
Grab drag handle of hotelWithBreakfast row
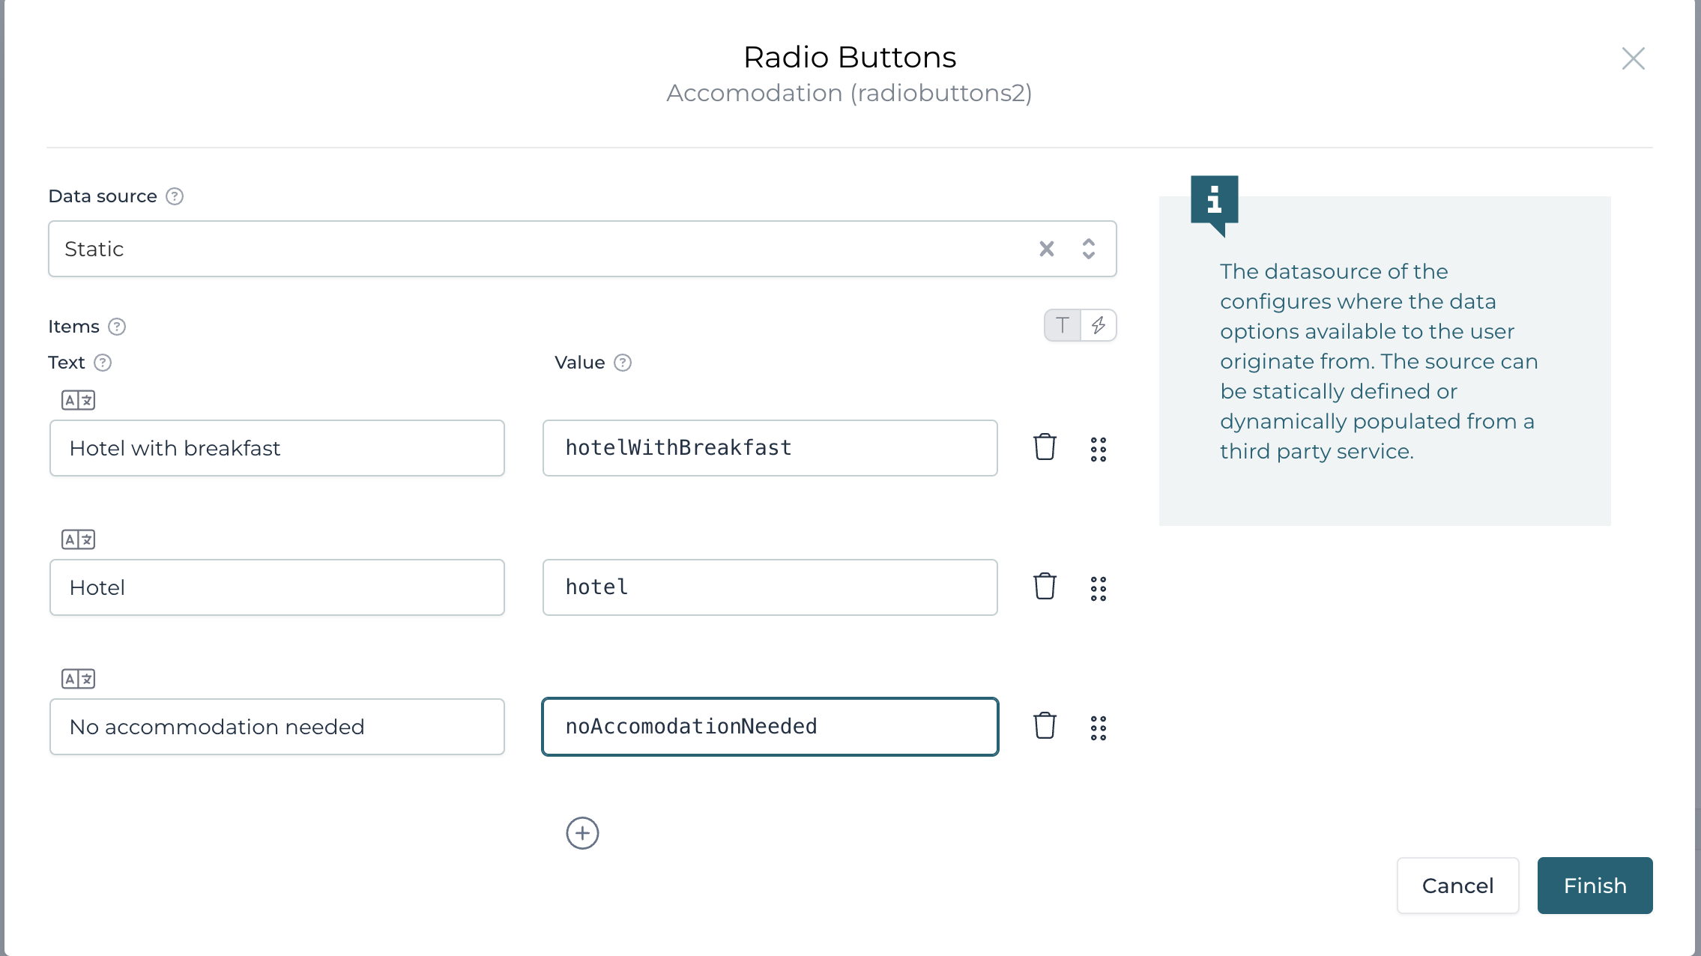pyautogui.click(x=1098, y=449)
